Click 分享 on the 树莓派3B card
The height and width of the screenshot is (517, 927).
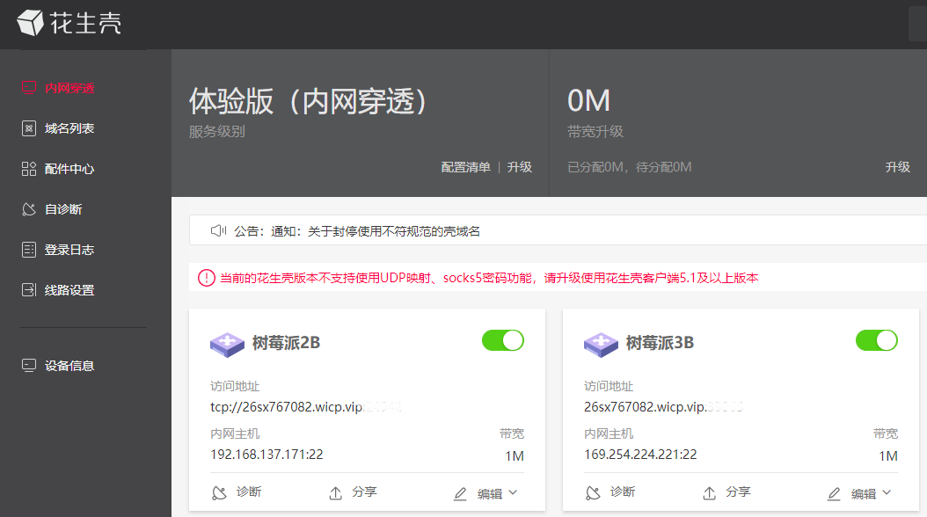pyautogui.click(x=738, y=492)
